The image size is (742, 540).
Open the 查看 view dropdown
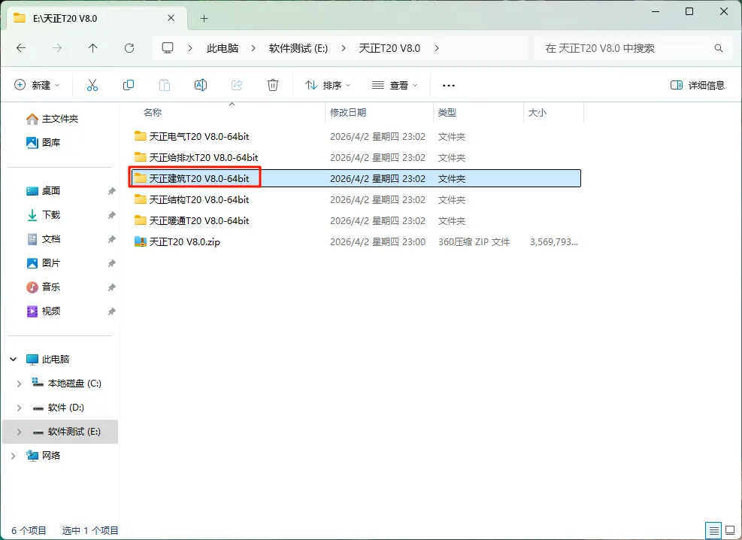coord(395,85)
